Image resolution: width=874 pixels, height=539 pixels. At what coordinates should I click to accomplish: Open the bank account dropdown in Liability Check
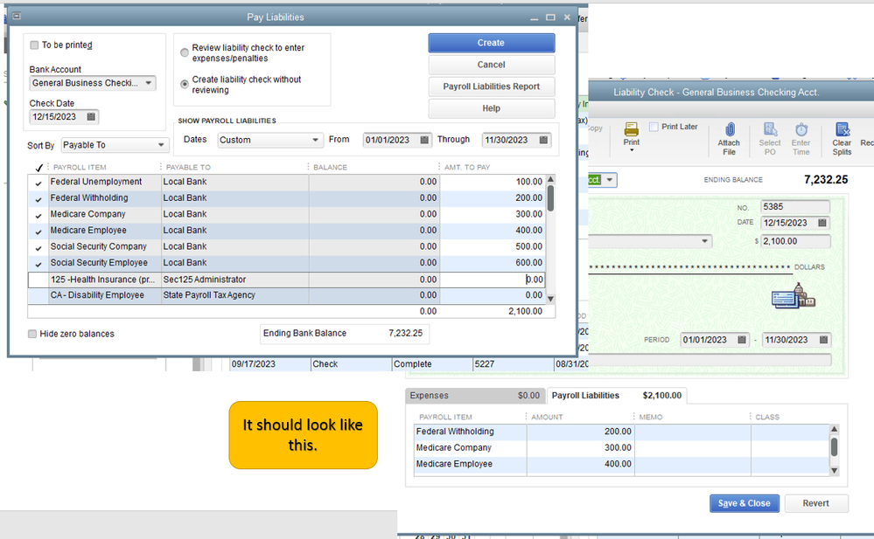click(x=610, y=180)
